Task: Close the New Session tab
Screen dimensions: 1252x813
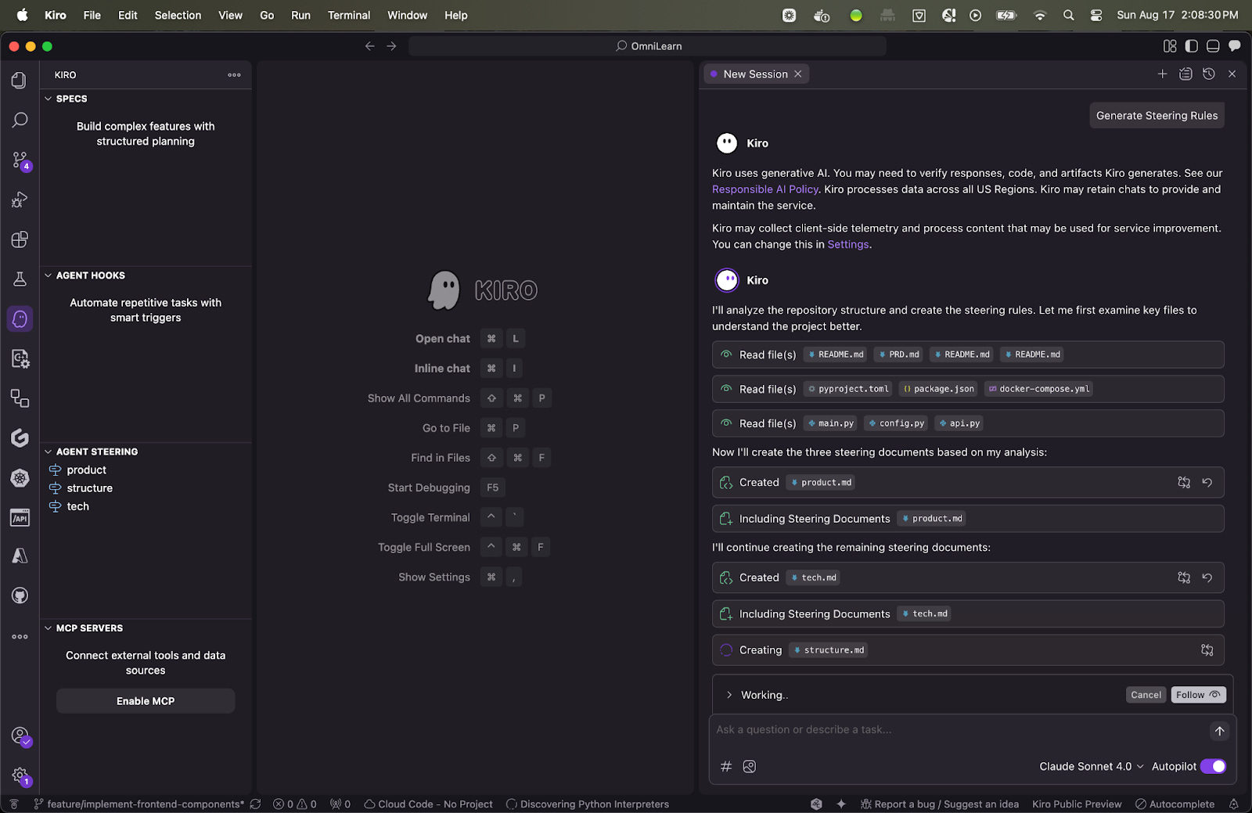Action: pos(797,74)
